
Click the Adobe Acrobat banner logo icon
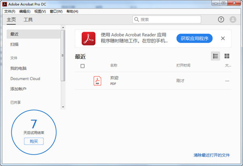click(x=88, y=39)
